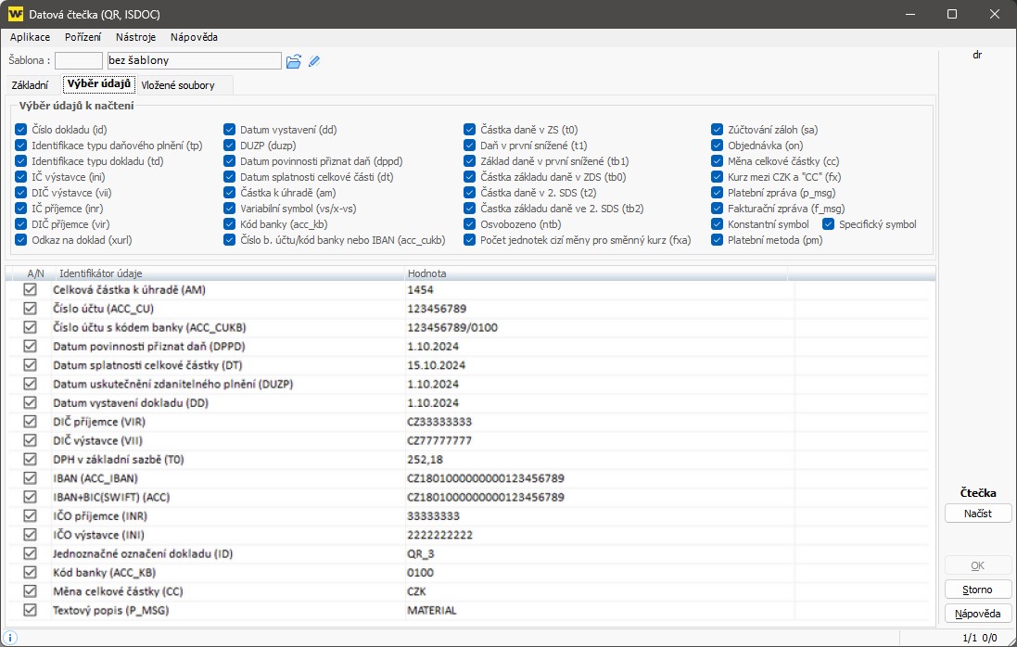Click the Načíst button
The width and height of the screenshot is (1017, 647).
pyautogui.click(x=977, y=514)
